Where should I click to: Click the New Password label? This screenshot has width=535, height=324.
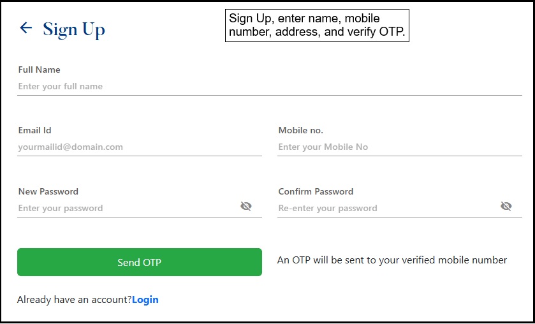point(48,191)
